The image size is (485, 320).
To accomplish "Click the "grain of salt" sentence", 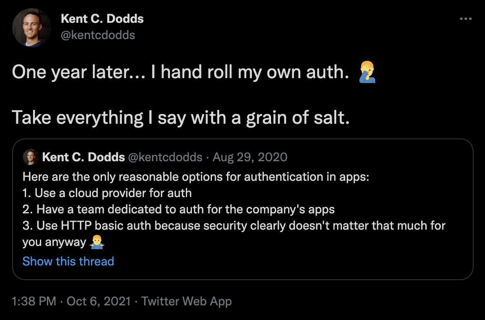I will (x=181, y=118).
